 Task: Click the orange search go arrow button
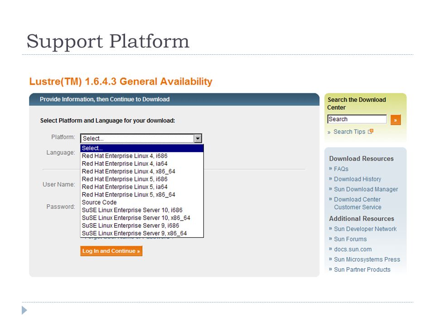395,120
